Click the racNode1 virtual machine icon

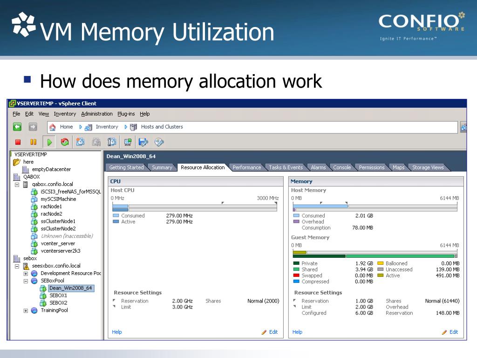click(x=34, y=207)
